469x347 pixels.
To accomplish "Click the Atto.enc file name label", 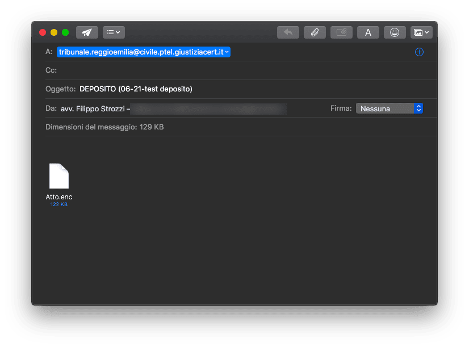I will coord(59,197).
